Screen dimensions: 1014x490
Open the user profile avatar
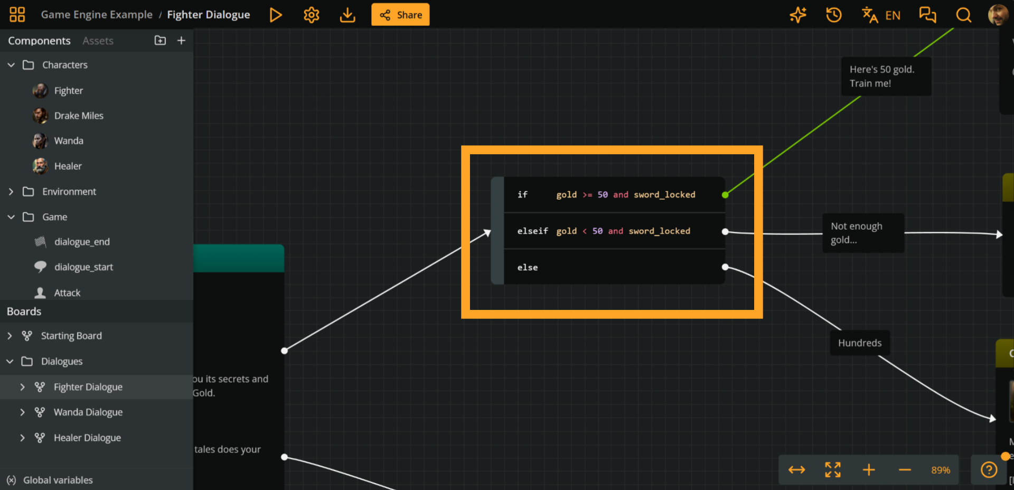(x=998, y=15)
